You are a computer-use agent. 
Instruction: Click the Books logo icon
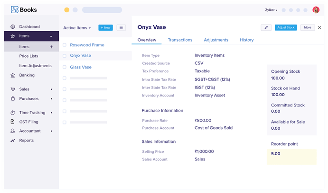pyautogui.click(x=15, y=9)
